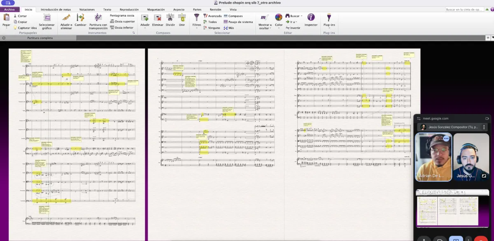Click Pentagrama ossia label
The width and height of the screenshot is (494, 241).
(x=122, y=15)
